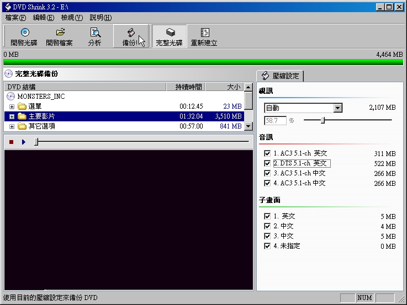
Task: Maximize the DVD Shrink window
Action: (389, 7)
